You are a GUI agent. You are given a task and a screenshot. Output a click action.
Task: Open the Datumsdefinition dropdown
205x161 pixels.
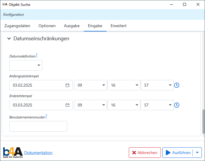point(26,65)
